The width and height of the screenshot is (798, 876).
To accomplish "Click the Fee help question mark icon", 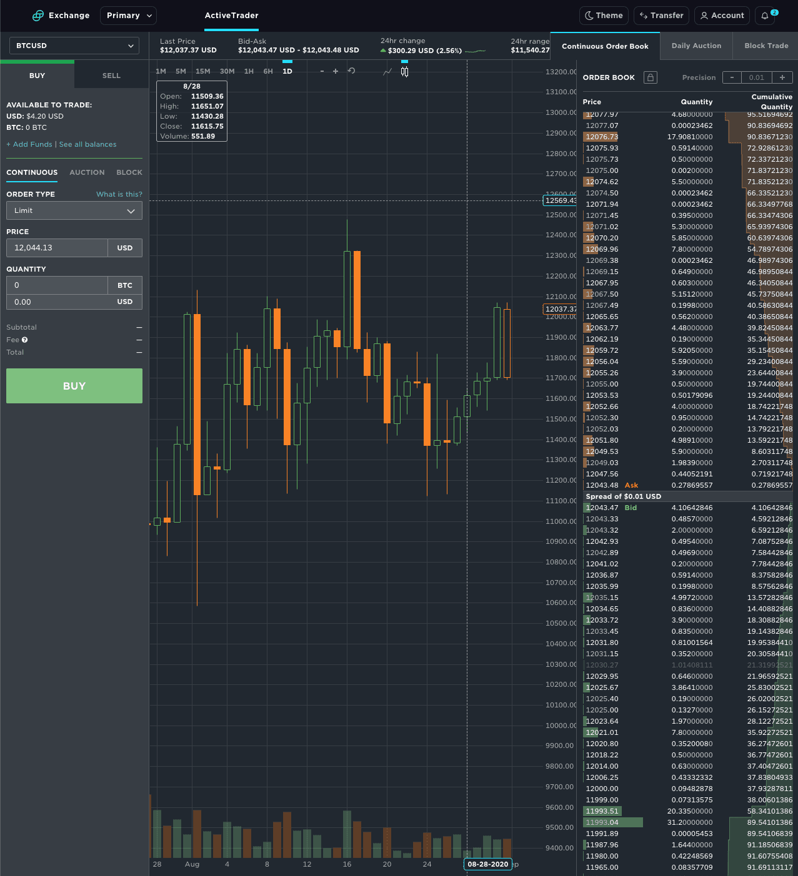I will (25, 340).
